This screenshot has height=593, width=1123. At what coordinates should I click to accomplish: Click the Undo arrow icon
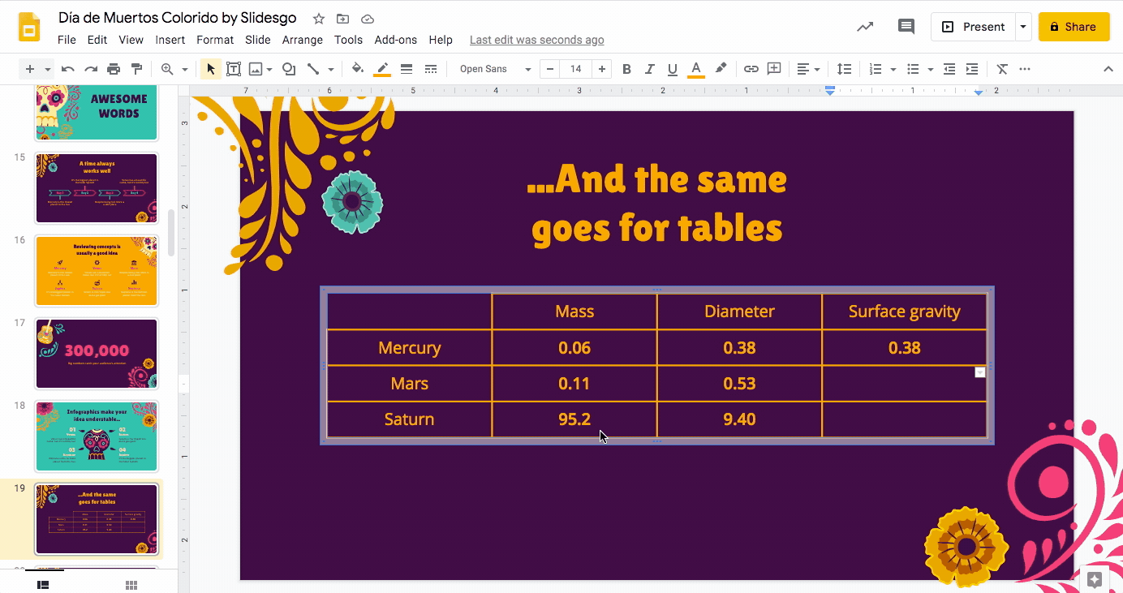click(x=68, y=69)
